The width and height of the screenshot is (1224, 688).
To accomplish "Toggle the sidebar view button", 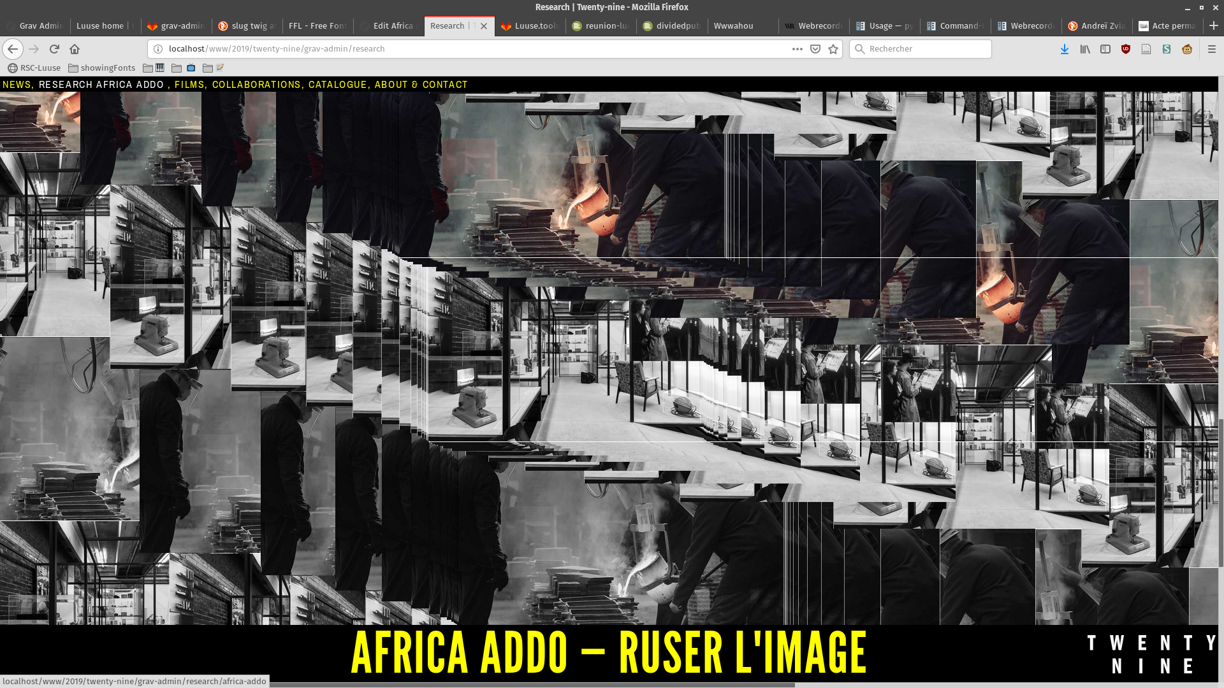I will pos(1105,49).
